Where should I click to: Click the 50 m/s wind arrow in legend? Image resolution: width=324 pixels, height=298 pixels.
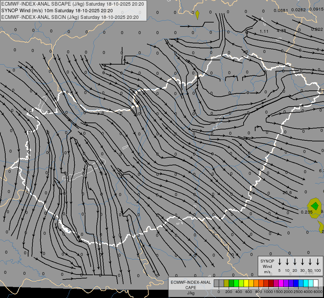click(x=310, y=262)
